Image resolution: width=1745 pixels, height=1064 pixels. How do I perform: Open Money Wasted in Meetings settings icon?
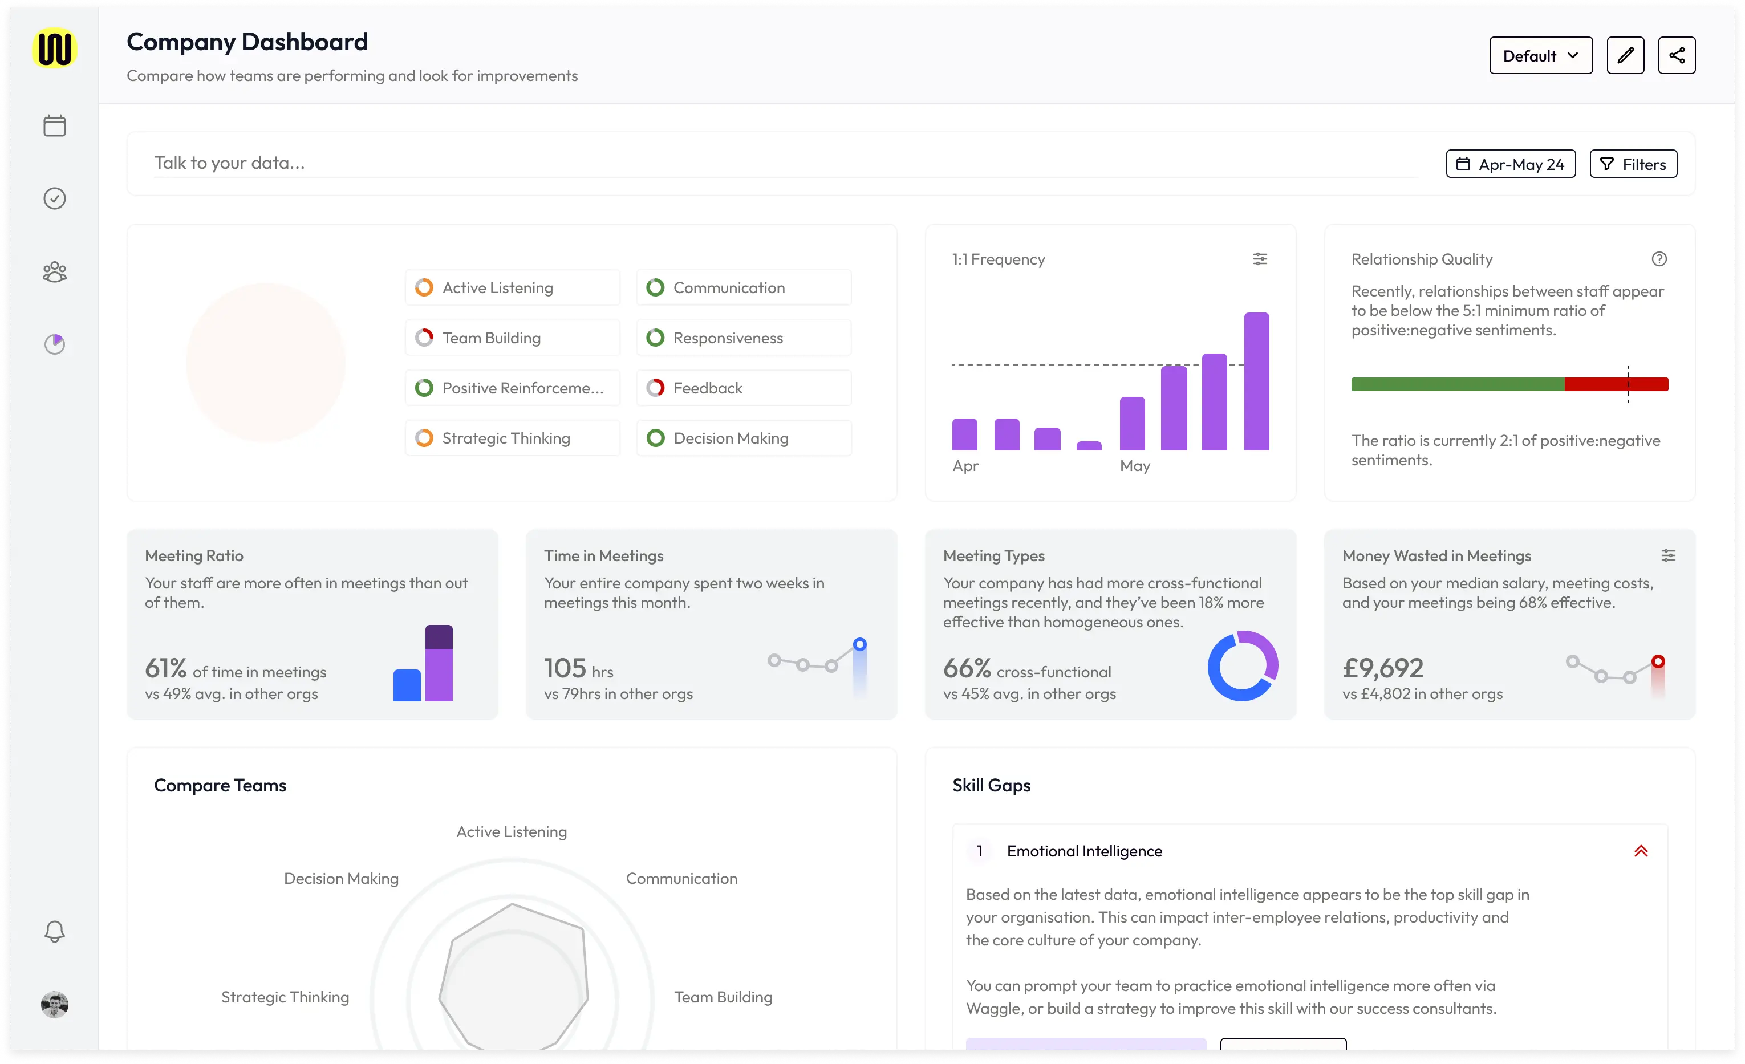pyautogui.click(x=1668, y=556)
